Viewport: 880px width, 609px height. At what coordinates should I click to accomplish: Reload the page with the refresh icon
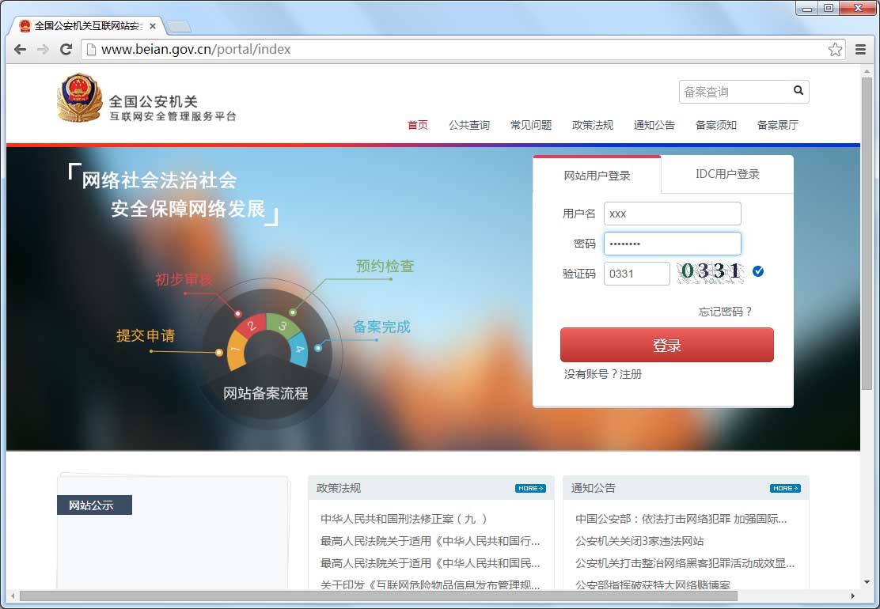tap(66, 49)
